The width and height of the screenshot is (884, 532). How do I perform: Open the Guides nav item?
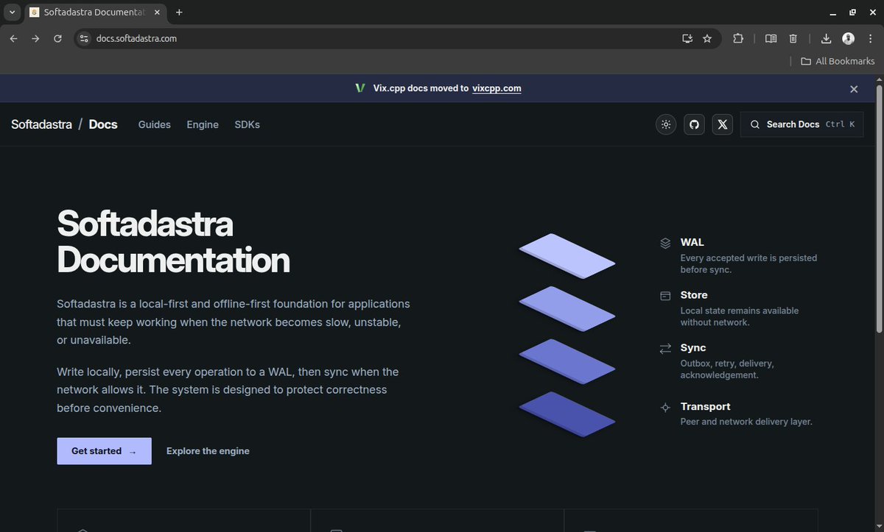(x=155, y=124)
